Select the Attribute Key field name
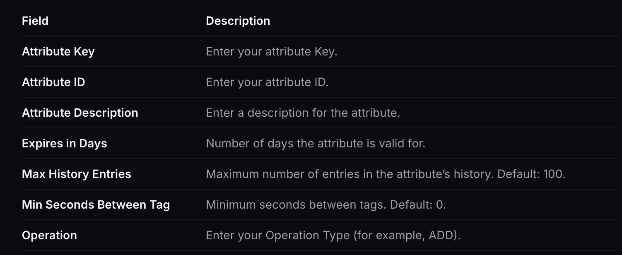 coord(58,51)
